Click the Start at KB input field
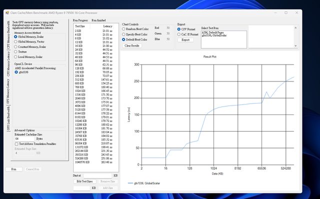Viewport: 320px width, 199px height. coord(98,175)
